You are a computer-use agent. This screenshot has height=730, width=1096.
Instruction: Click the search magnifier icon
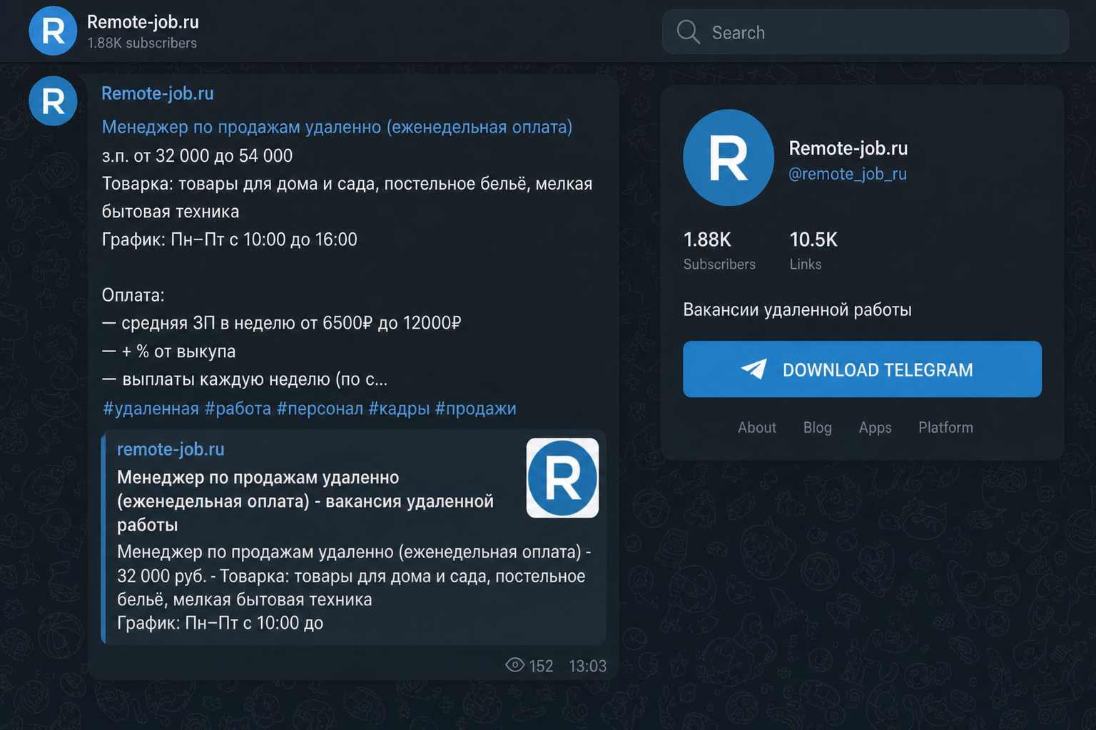coord(688,32)
